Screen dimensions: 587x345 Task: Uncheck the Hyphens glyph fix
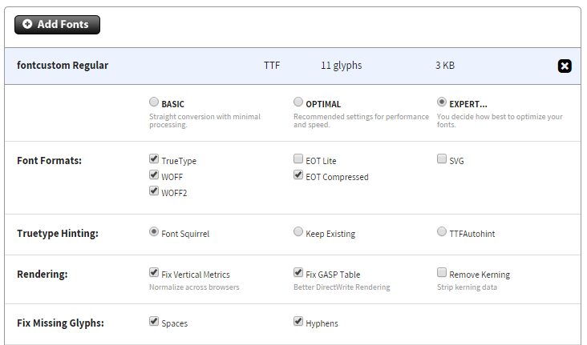298,321
